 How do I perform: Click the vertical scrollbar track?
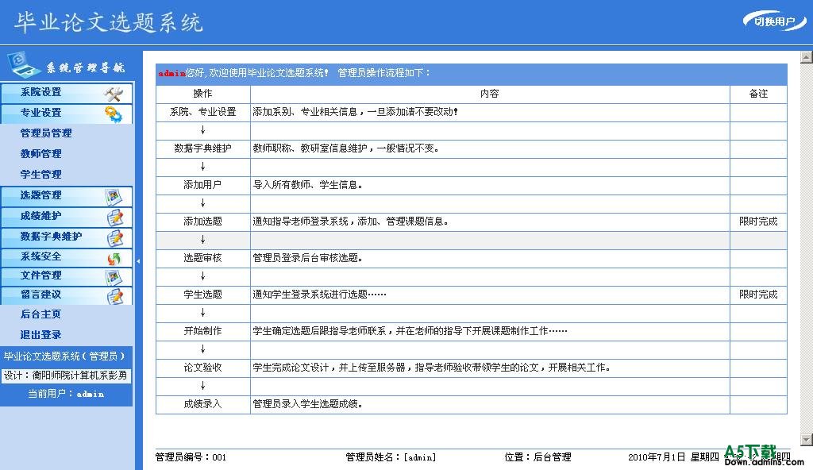tap(807, 248)
